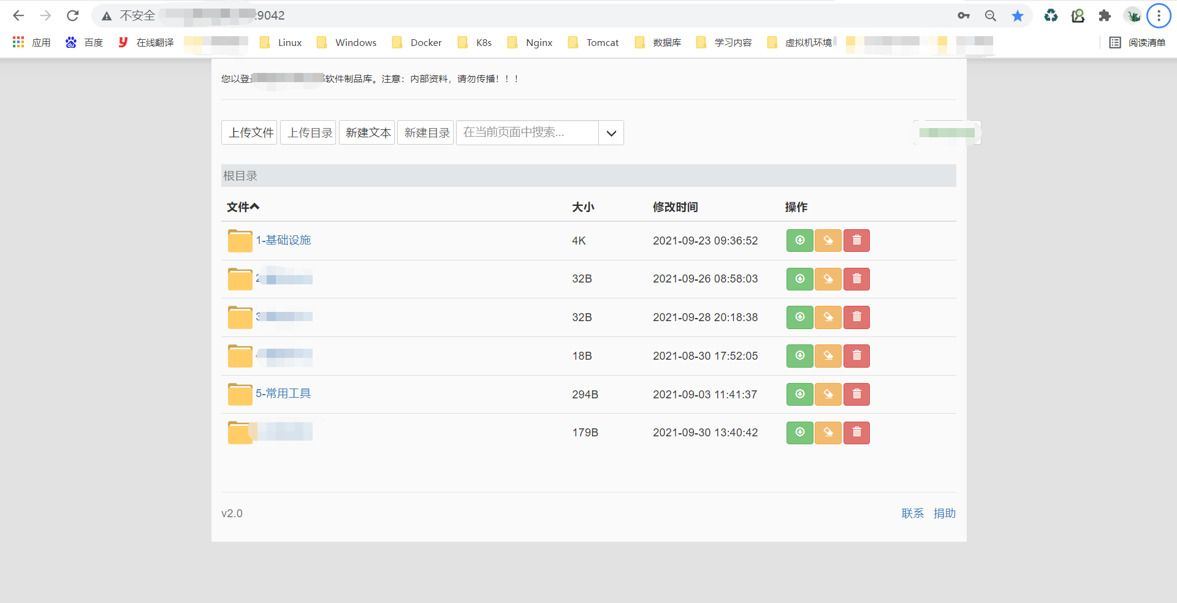This screenshot has width=1177, height=603.
Task: Delete the 1-基础设施 folder
Action: pyautogui.click(x=856, y=240)
